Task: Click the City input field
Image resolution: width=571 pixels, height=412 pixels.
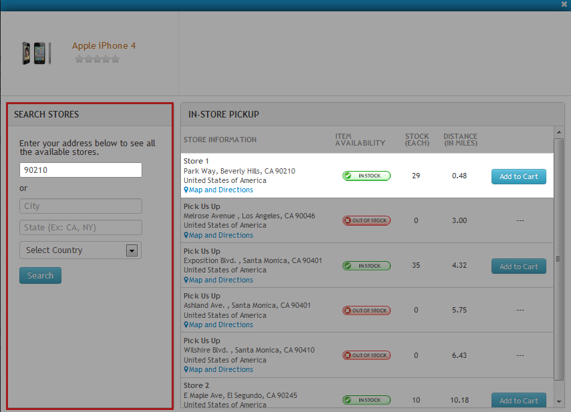Action: click(x=81, y=206)
